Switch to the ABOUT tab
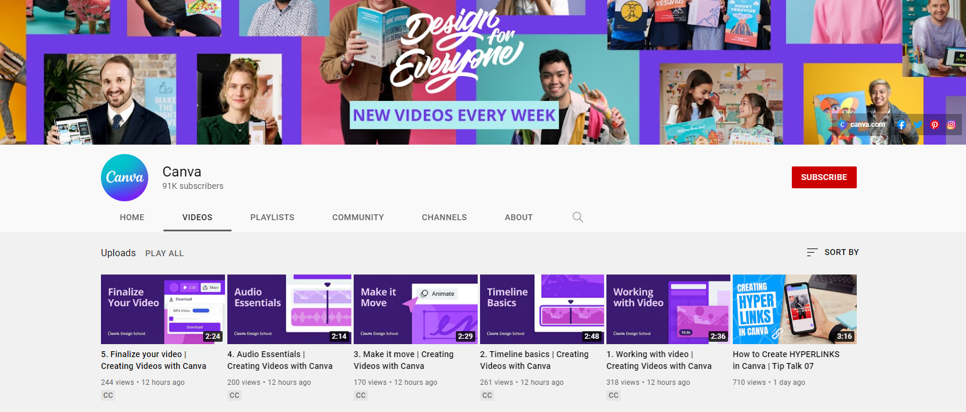This screenshot has height=412, width=966. tap(518, 217)
